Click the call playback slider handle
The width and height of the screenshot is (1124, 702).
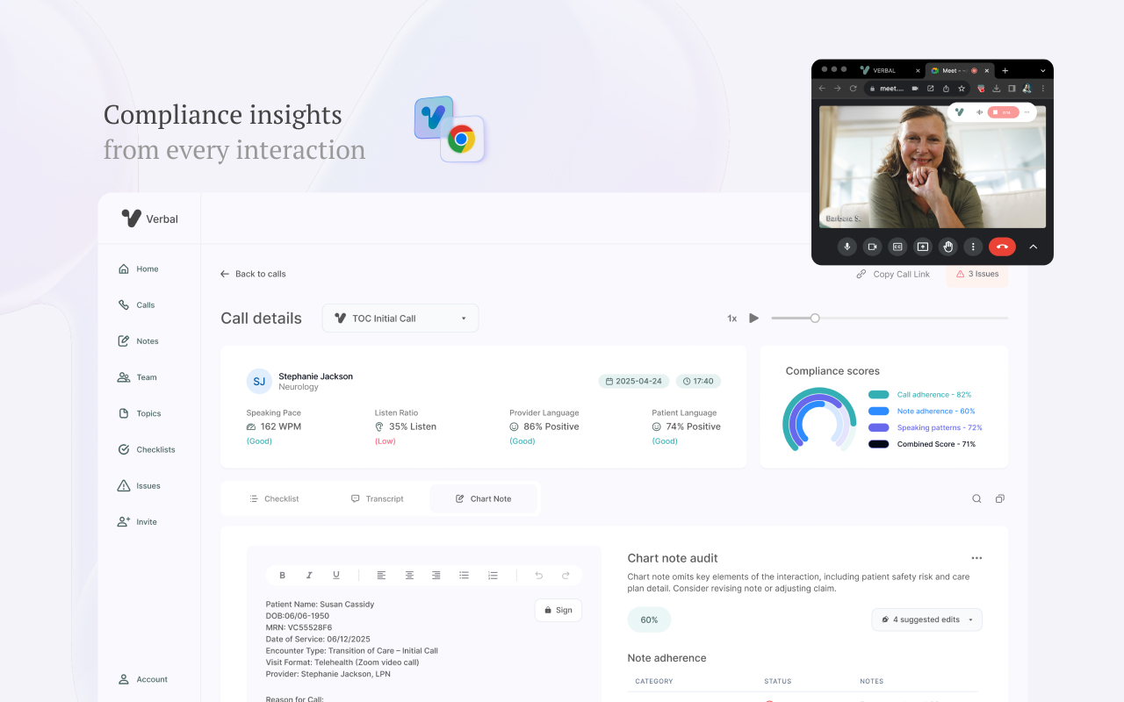tap(815, 318)
